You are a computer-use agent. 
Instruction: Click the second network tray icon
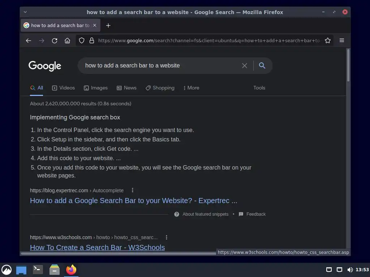click(x=339, y=270)
